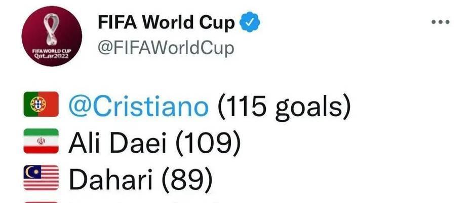Open the @FIFAWorldCup handle link
The image size is (470, 203).
pyautogui.click(x=166, y=47)
